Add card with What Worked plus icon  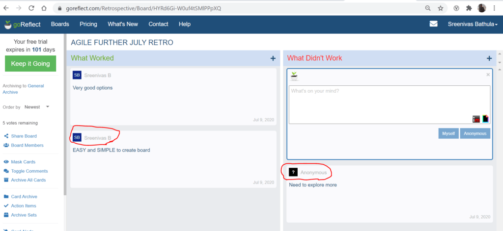pos(273,58)
